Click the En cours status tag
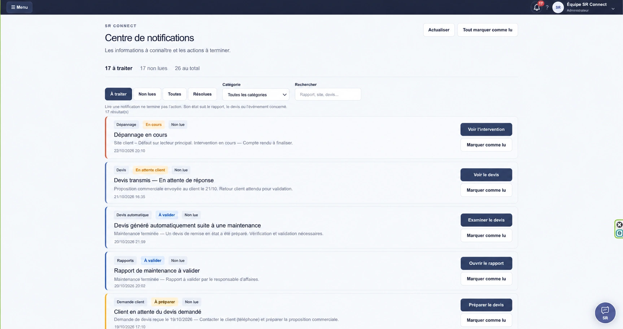The width and height of the screenshot is (623, 329). [x=154, y=125]
